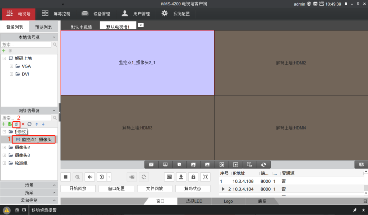This screenshot has height=215, width=368.
Task: Collapse the 解码上墙 tree node
Action: [4, 58]
